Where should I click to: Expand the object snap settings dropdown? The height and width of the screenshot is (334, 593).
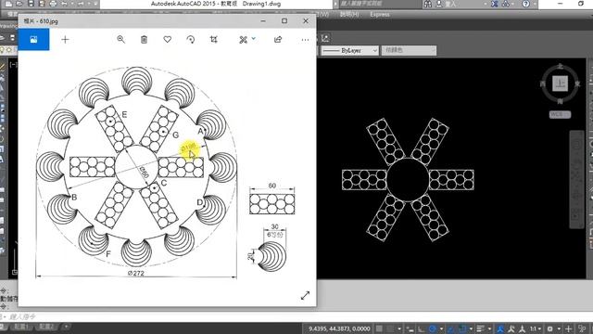coord(471,328)
